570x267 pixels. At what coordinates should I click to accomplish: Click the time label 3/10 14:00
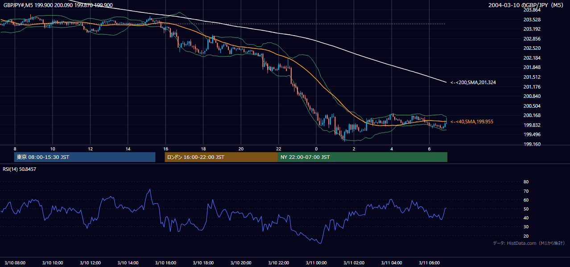click(128, 263)
